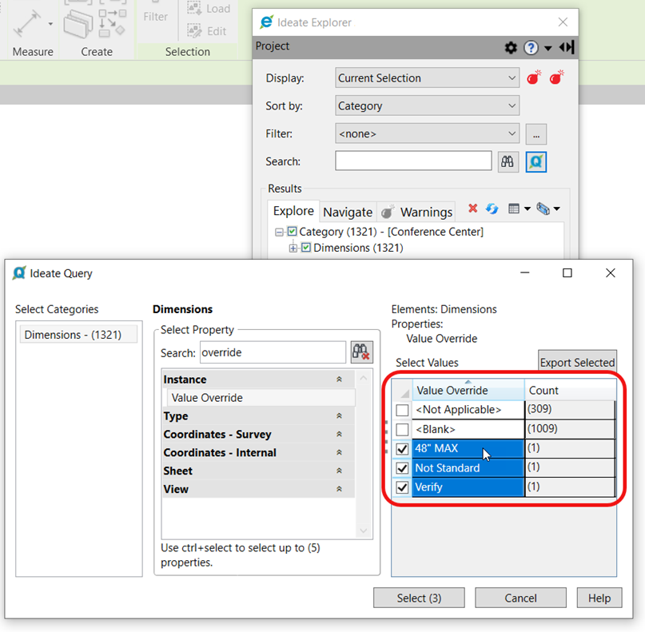Click the Search field in Ideate Explorer
The image size is (645, 632).
point(413,161)
